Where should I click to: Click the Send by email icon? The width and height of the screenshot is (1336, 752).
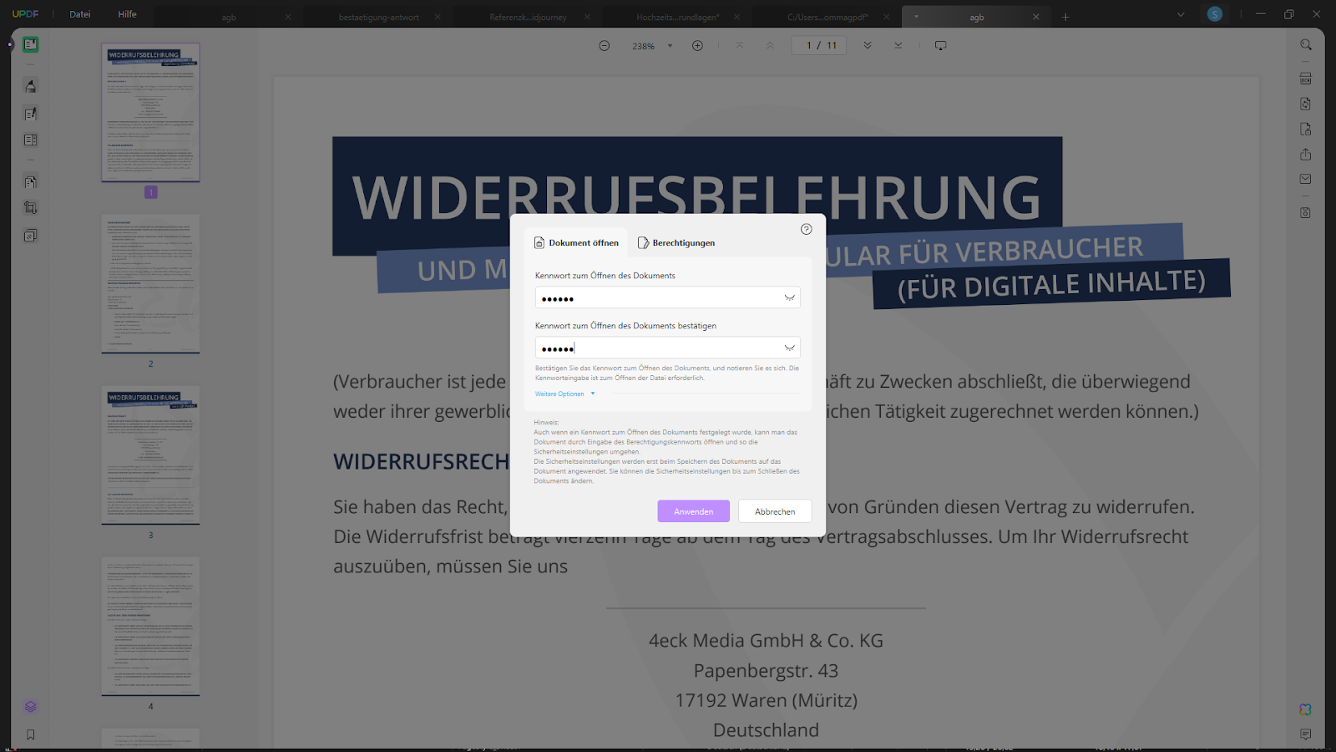[1306, 179]
